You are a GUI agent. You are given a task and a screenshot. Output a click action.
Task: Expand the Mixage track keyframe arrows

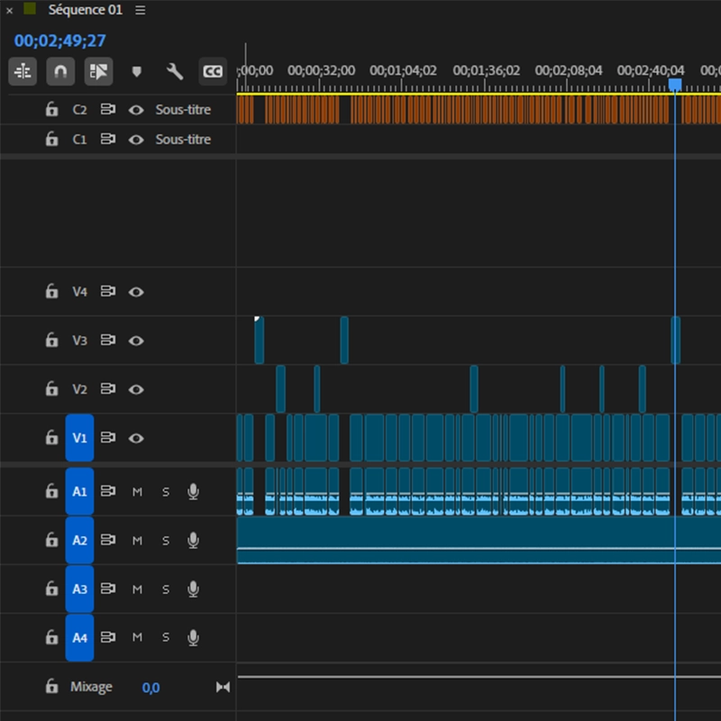(x=223, y=687)
